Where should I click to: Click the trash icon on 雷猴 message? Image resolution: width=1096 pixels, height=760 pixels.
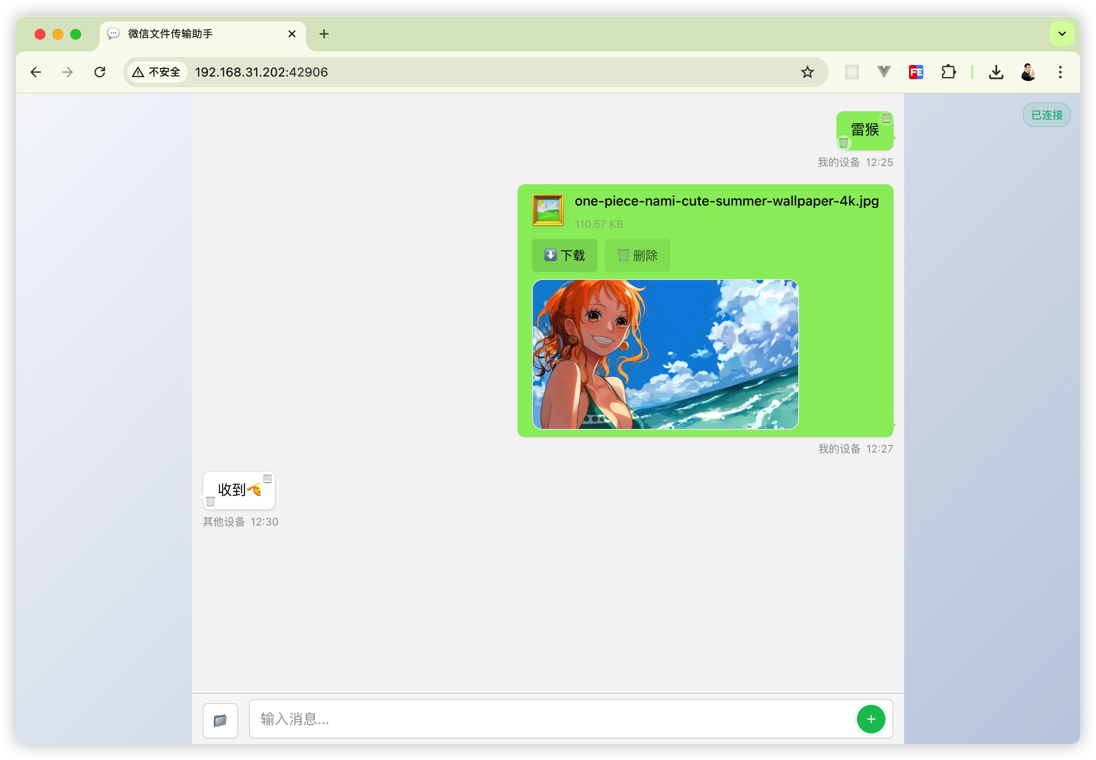(844, 142)
